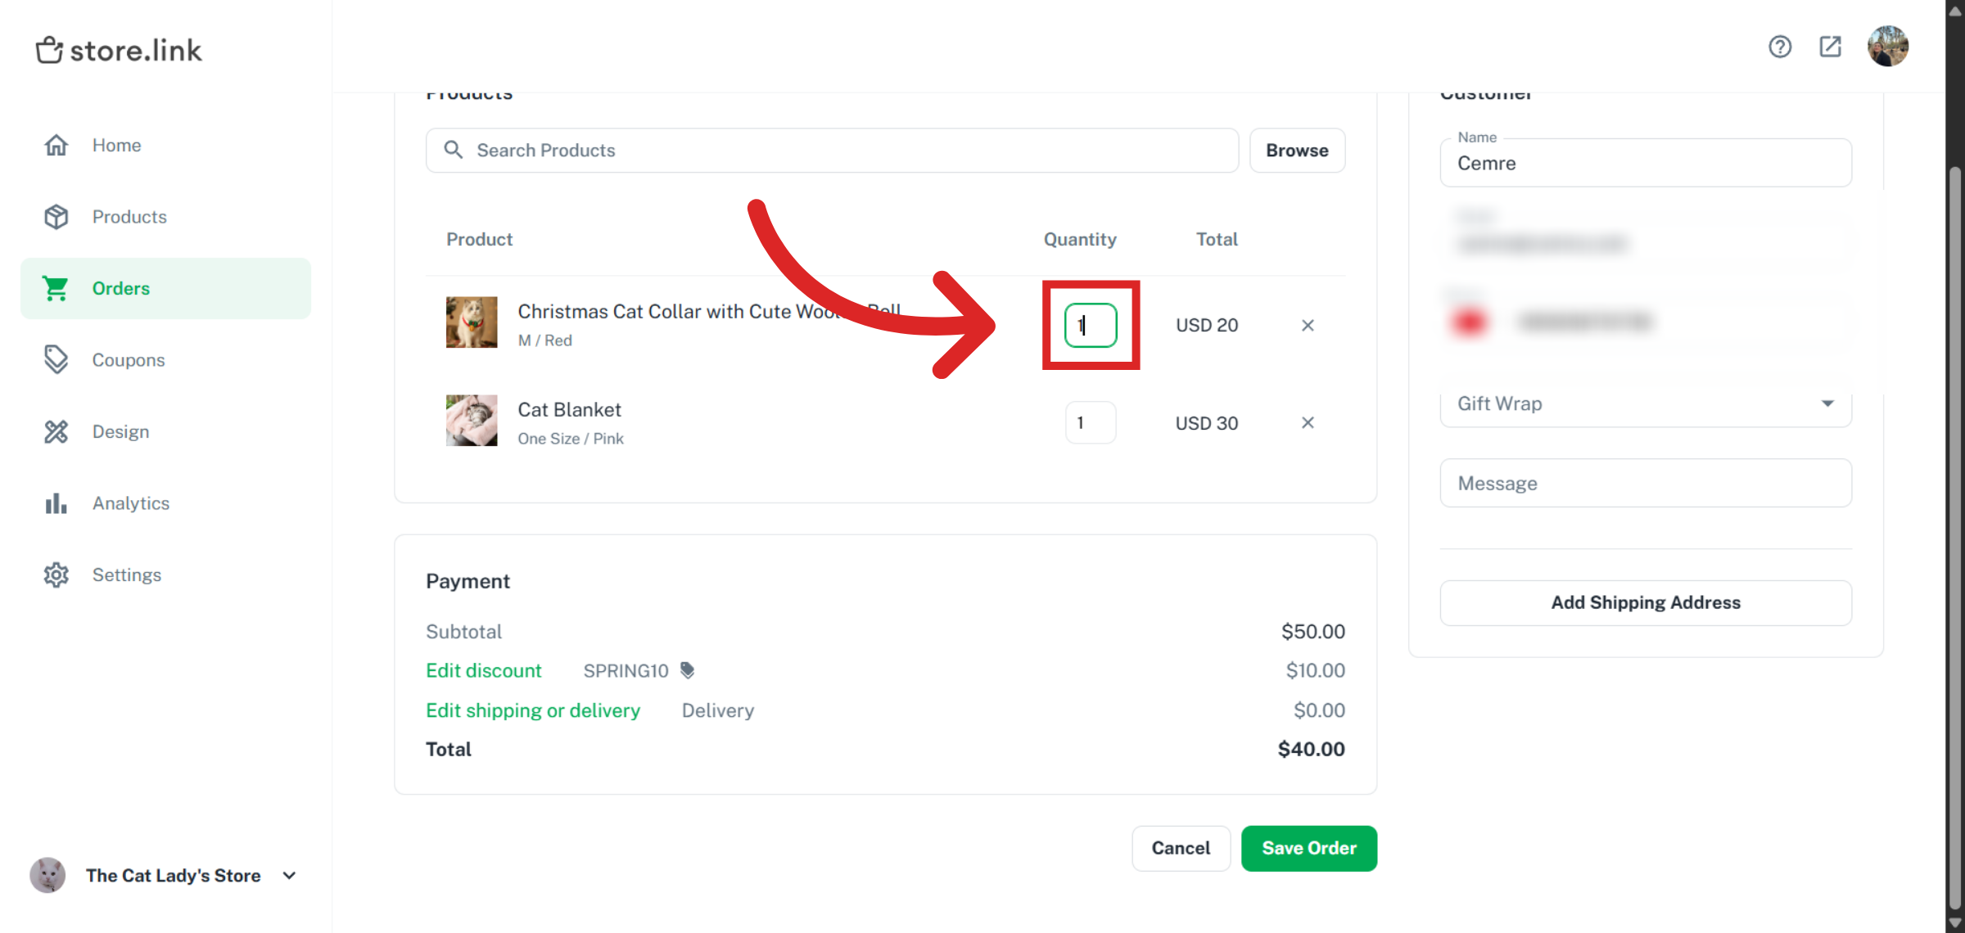
Task: Click the Cat Blanket quantity field
Action: pyautogui.click(x=1091, y=422)
